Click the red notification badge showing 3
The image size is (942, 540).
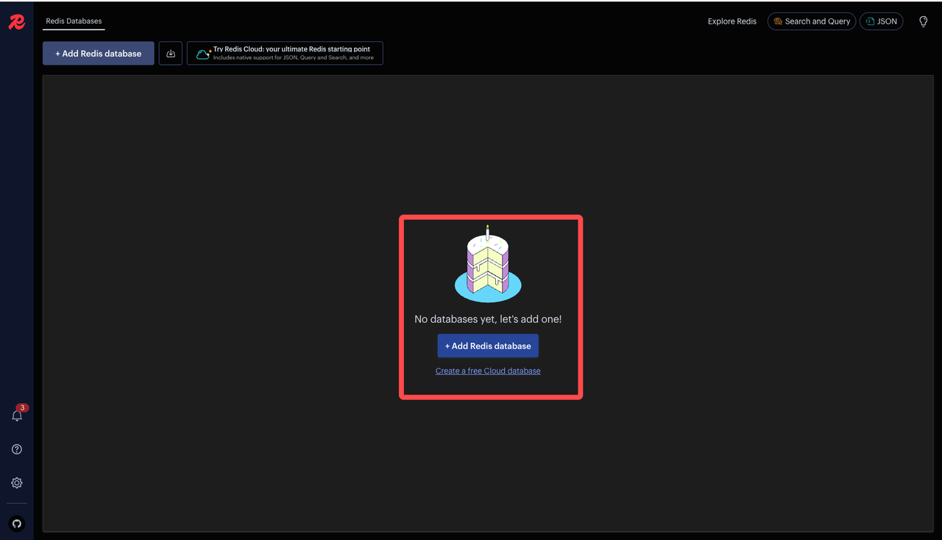pos(23,408)
